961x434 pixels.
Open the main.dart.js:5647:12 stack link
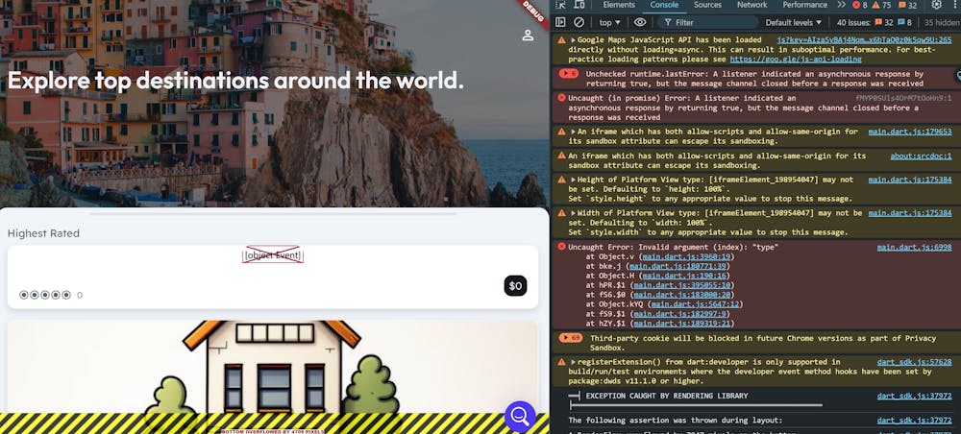point(695,304)
